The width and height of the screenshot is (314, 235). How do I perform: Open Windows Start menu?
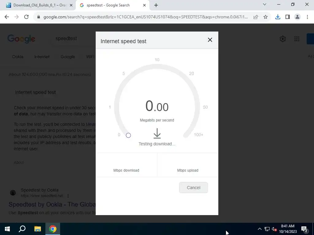click(x=7, y=229)
